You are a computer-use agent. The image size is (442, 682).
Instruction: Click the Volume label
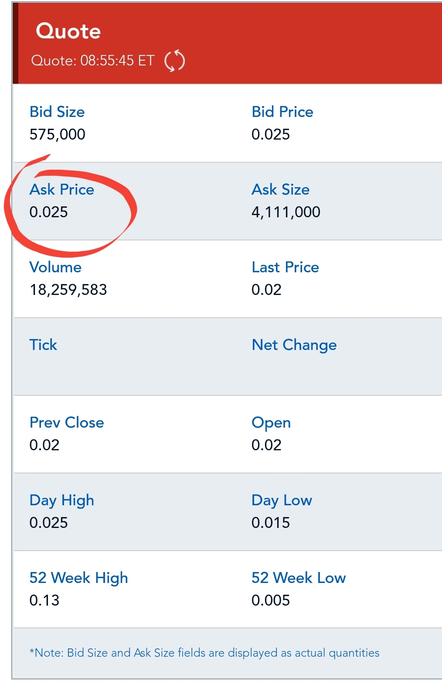(x=55, y=267)
